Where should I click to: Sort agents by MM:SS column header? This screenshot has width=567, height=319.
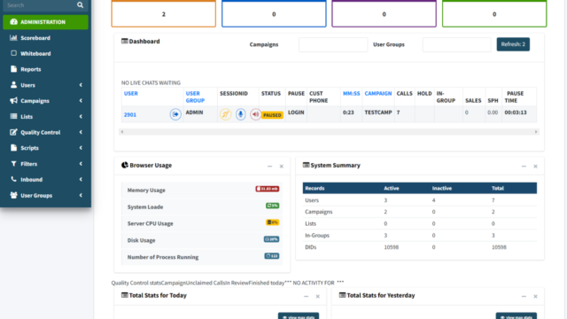pos(351,93)
